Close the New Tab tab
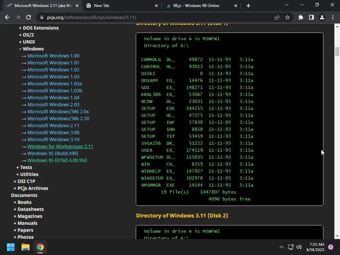Viewport: 340px width, 255px height. point(156,6)
